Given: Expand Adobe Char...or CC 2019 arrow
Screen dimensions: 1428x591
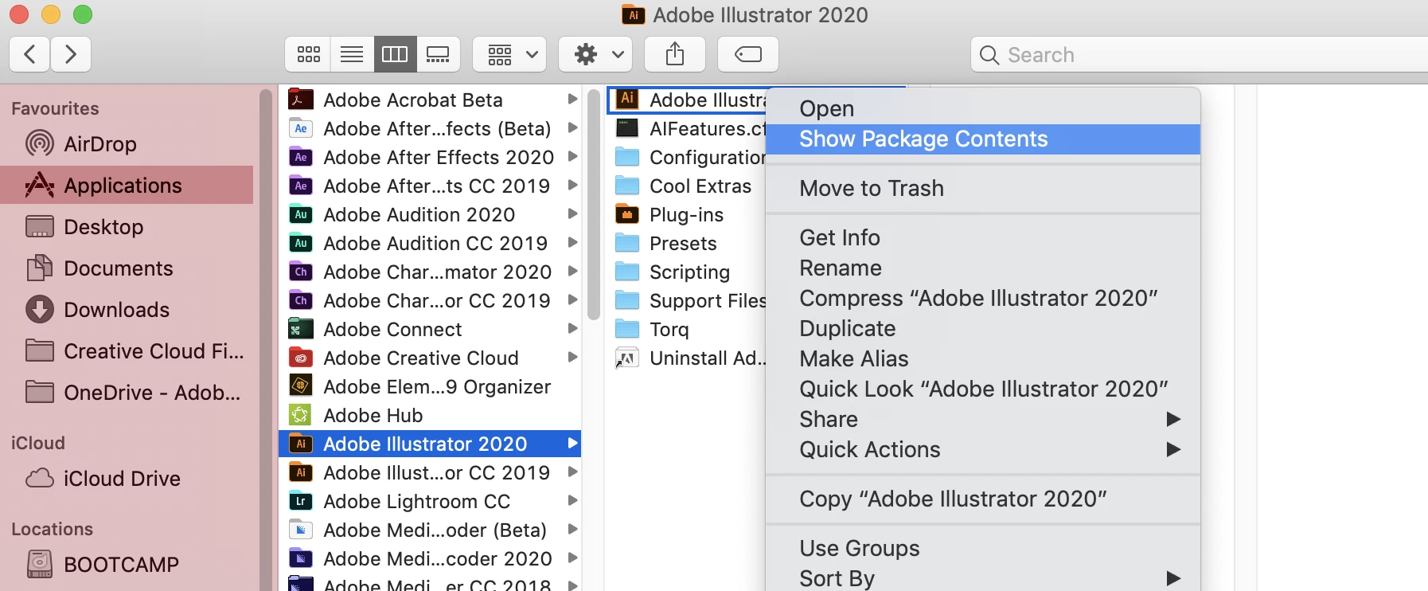Looking at the screenshot, I should click(x=572, y=300).
